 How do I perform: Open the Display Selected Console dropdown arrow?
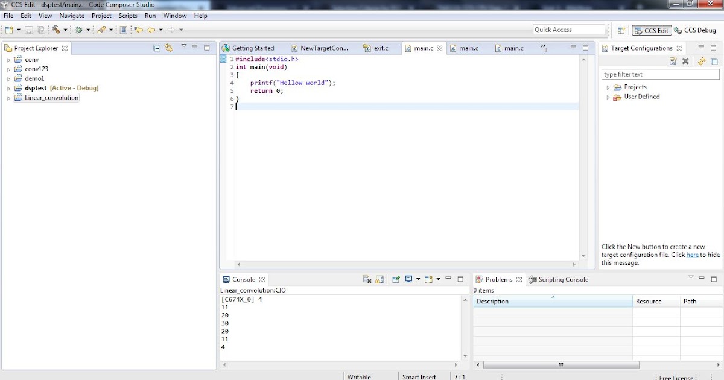coord(418,279)
